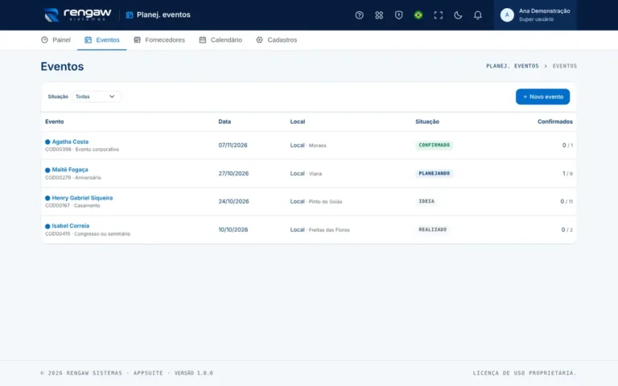
Task: Click the CONFIRMADO status badge
Action: click(x=434, y=145)
